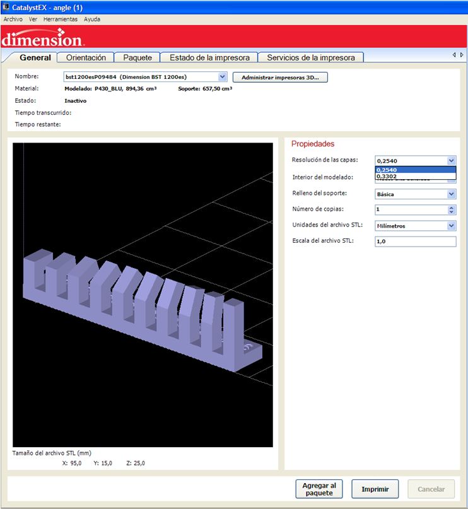Open the Servicios de la impresora tab

pos(311,57)
